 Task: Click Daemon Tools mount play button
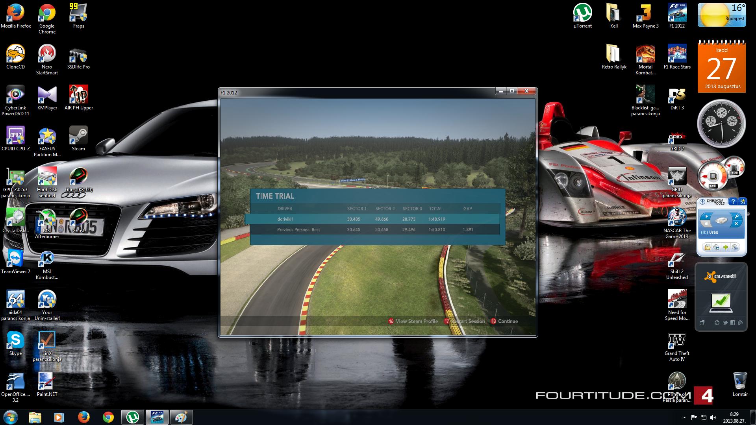706,217
